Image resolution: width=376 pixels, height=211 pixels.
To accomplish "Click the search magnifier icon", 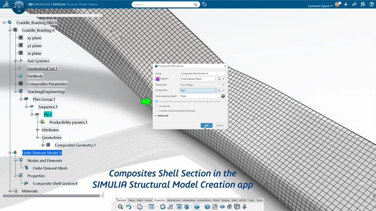I will point(196,5).
